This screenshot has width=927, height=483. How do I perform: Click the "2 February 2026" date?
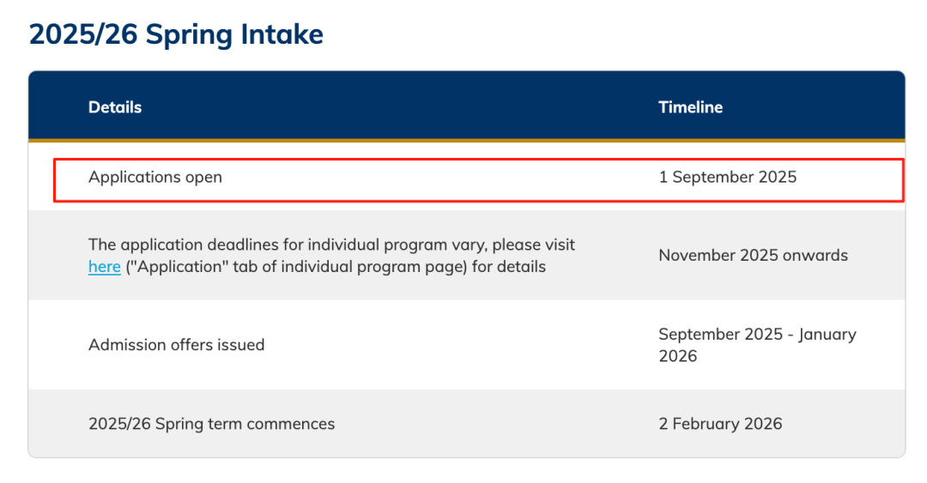click(x=720, y=424)
